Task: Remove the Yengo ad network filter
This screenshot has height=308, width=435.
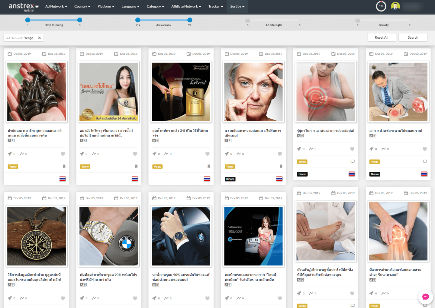Action: point(39,38)
